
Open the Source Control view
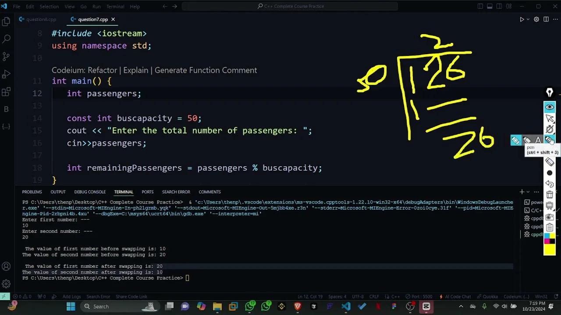(6, 56)
